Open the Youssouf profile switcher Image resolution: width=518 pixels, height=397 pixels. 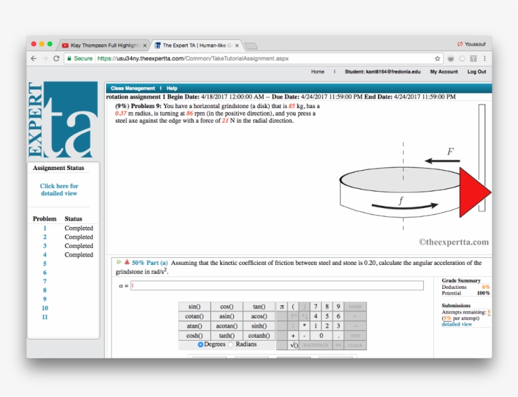point(473,44)
